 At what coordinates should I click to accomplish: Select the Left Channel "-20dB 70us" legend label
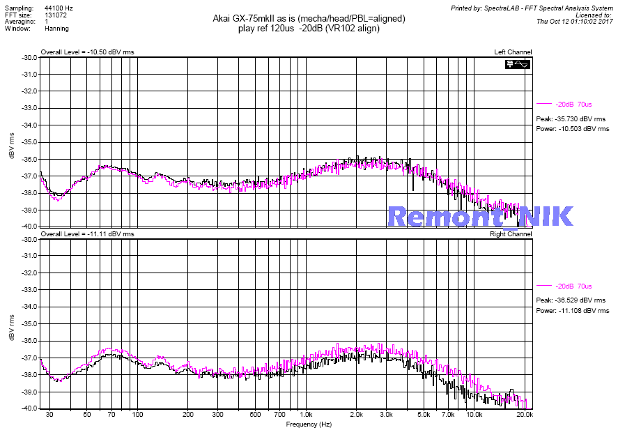tap(575, 104)
